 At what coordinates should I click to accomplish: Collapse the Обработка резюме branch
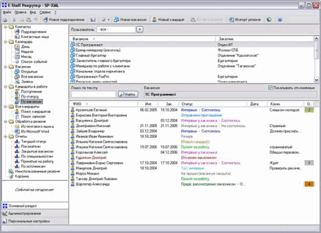(x=6, y=121)
